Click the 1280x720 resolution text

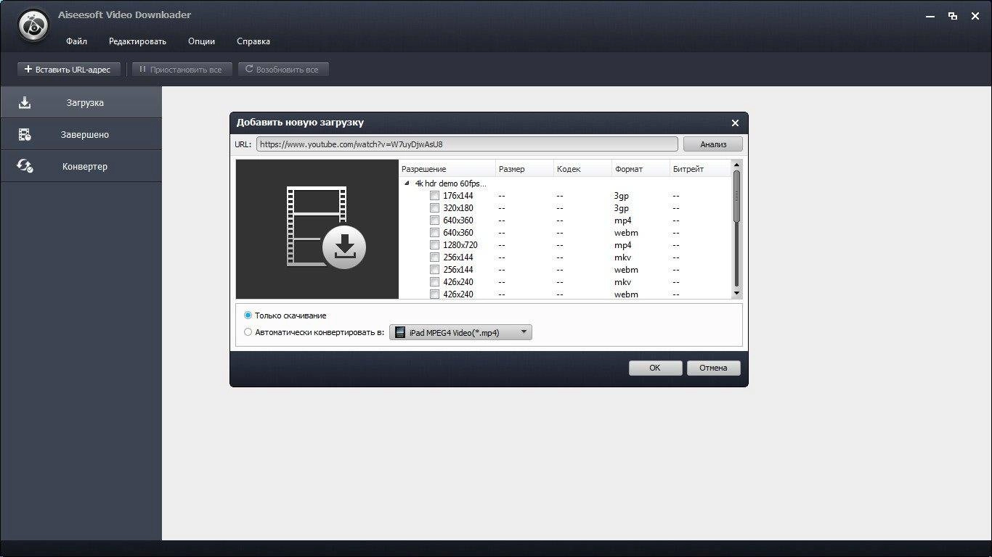[460, 245]
